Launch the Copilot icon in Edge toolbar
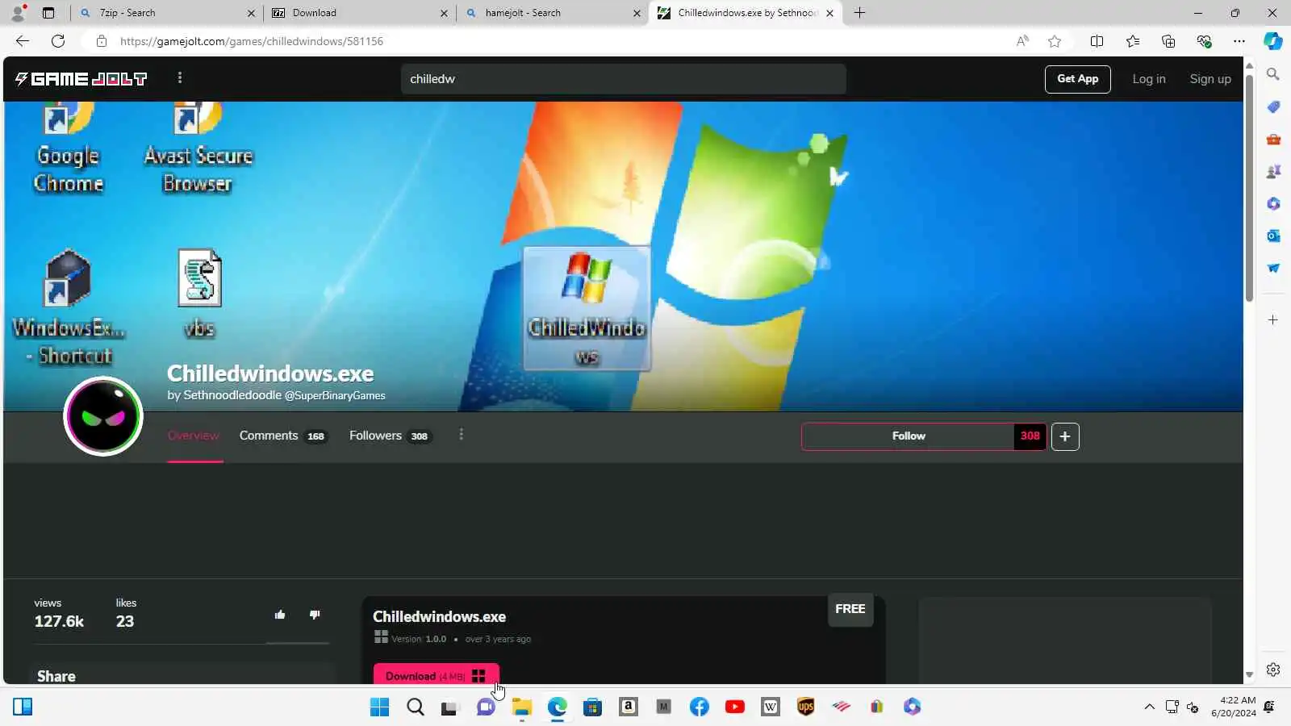This screenshot has width=1291, height=726. tap(1273, 41)
